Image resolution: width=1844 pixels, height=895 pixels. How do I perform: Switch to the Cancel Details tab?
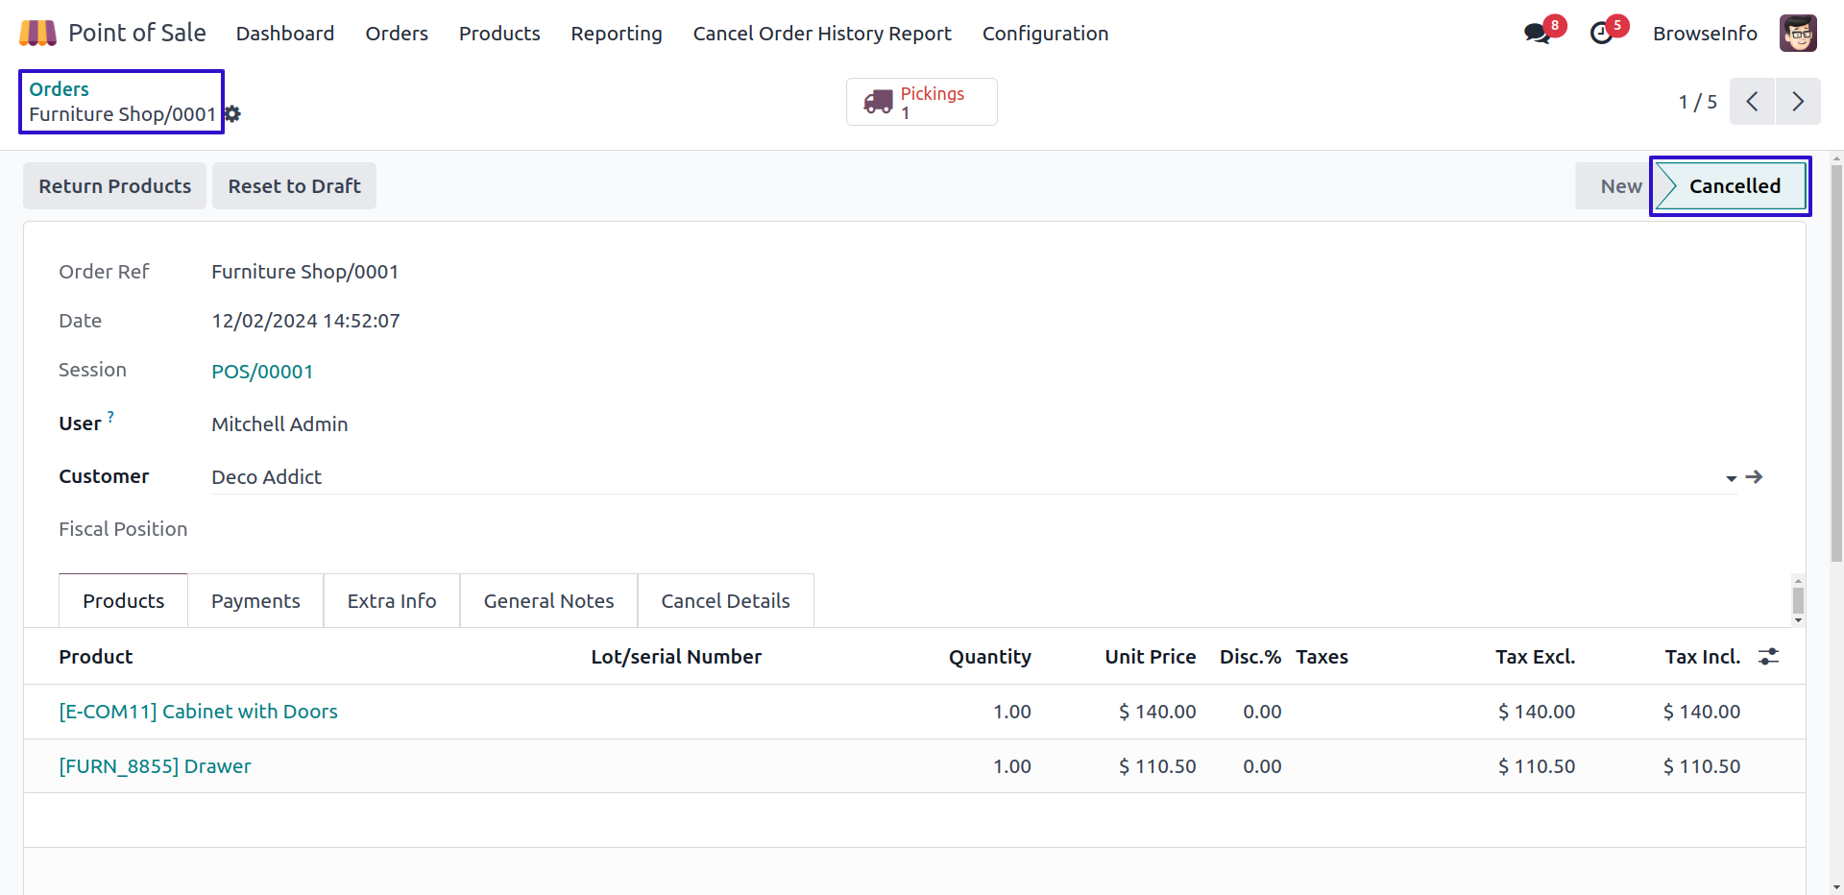coord(725,601)
